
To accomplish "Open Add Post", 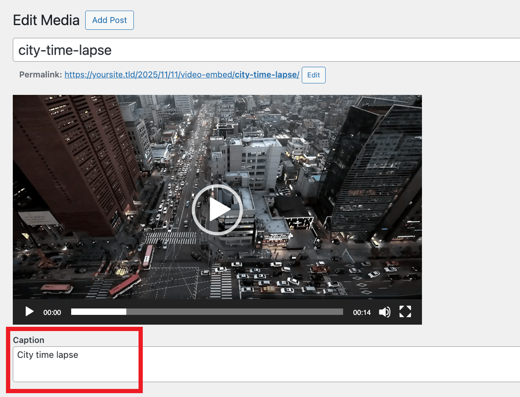I will [109, 20].
